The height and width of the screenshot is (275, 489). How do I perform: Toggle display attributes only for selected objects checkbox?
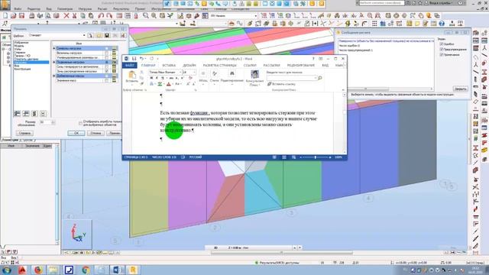tap(80, 124)
